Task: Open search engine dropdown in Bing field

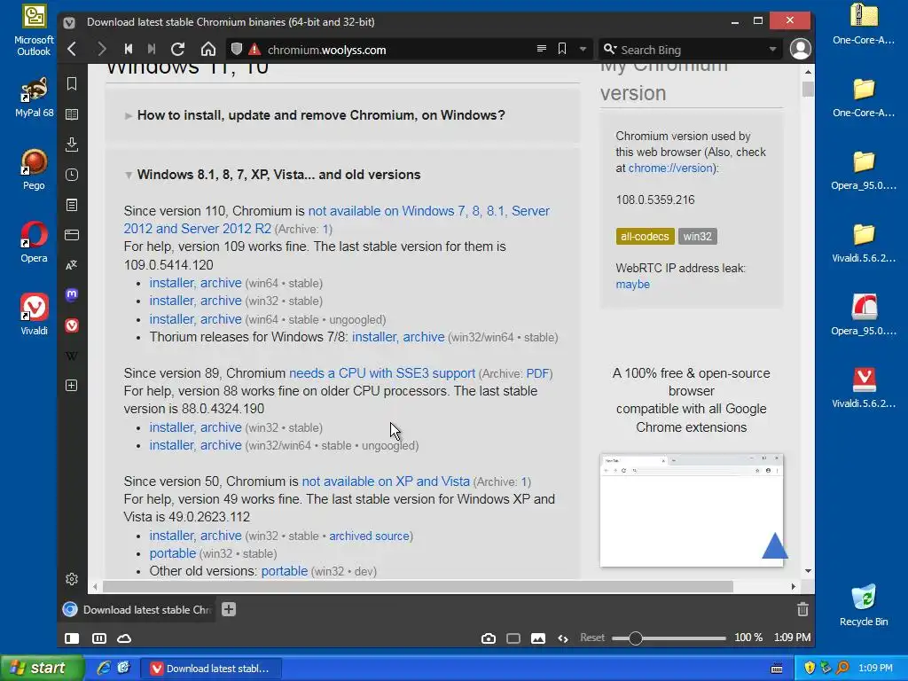Action: coord(772,50)
